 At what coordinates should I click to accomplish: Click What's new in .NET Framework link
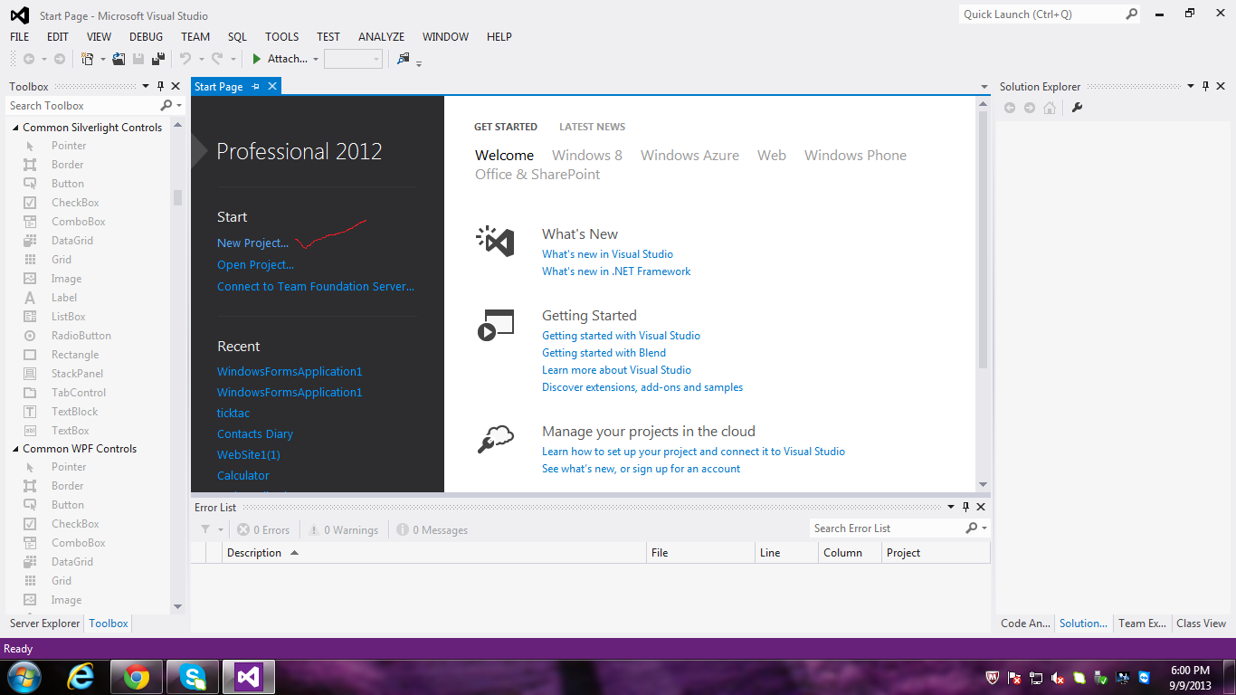[x=616, y=271]
